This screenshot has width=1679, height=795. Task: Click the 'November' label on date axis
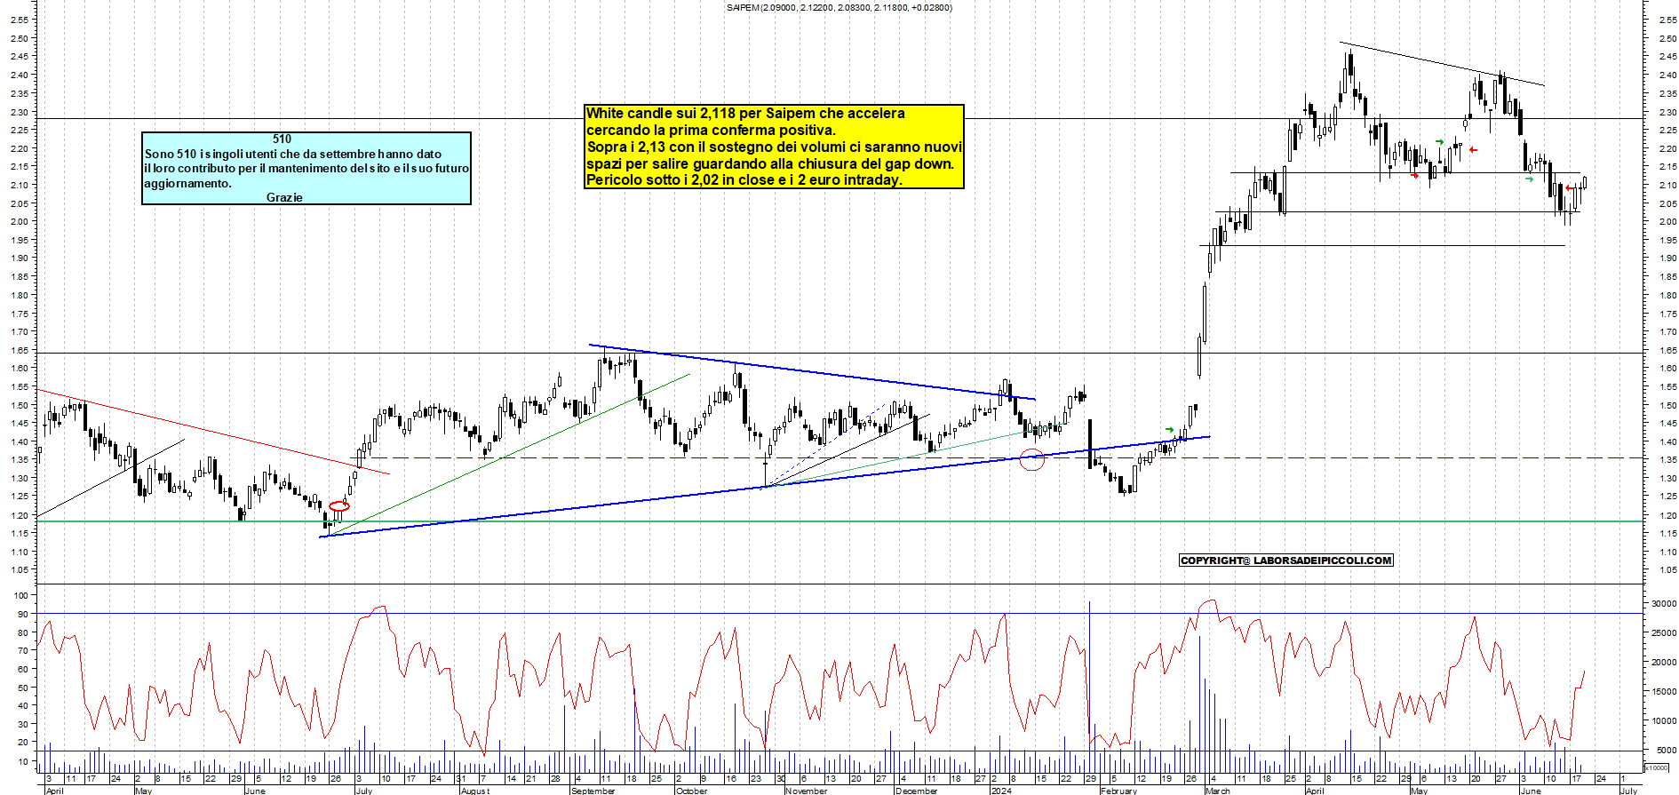pyautogui.click(x=807, y=791)
